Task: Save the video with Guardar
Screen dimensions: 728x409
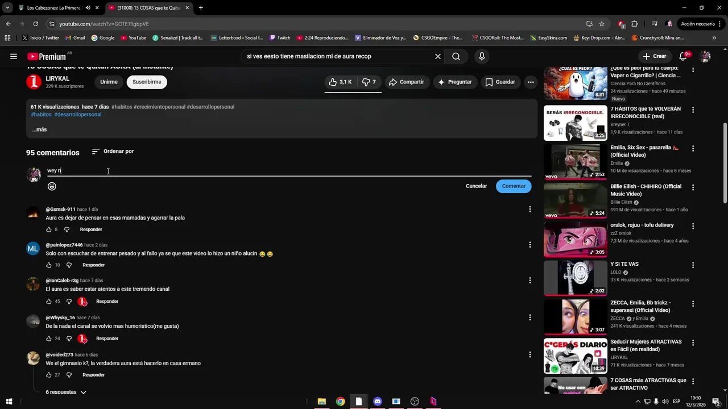Action: 500,82
